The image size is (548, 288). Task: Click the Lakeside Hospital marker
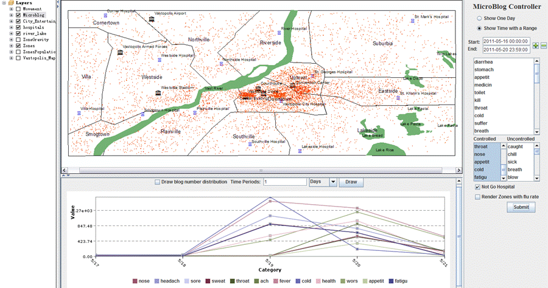[300, 151]
